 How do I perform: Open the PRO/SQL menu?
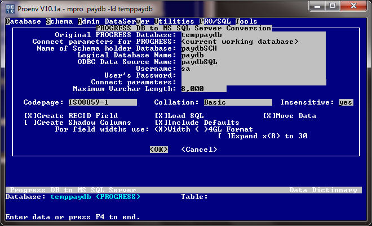coord(215,21)
